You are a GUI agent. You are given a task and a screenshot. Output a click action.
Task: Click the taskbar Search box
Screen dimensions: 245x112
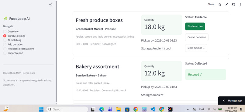pos(67,109)
